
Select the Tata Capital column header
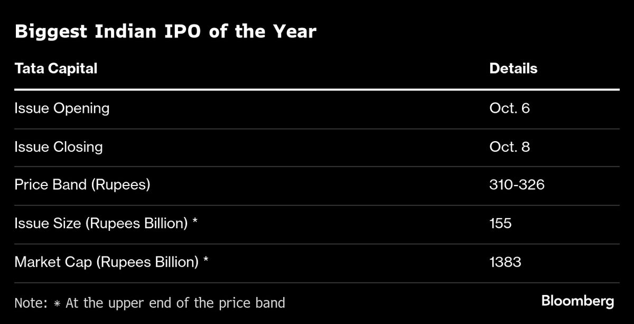(56, 68)
